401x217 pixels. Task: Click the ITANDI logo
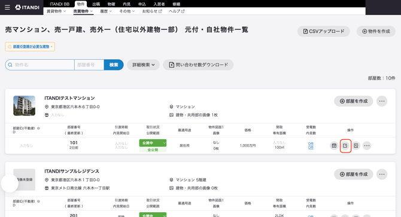28,7
